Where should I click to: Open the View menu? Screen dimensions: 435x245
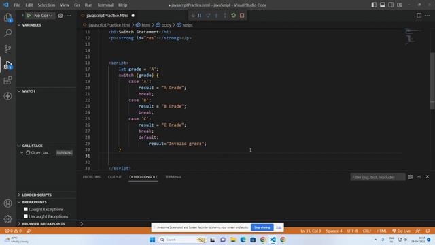click(65, 5)
